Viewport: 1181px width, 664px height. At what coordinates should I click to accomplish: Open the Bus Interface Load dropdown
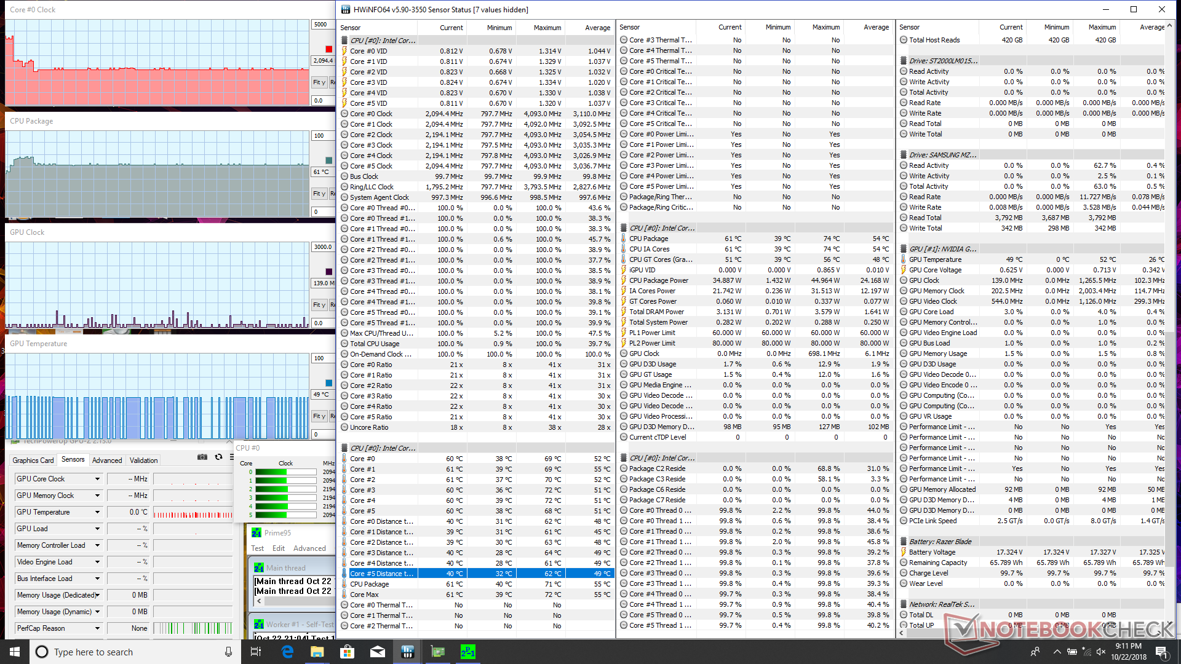(97, 579)
